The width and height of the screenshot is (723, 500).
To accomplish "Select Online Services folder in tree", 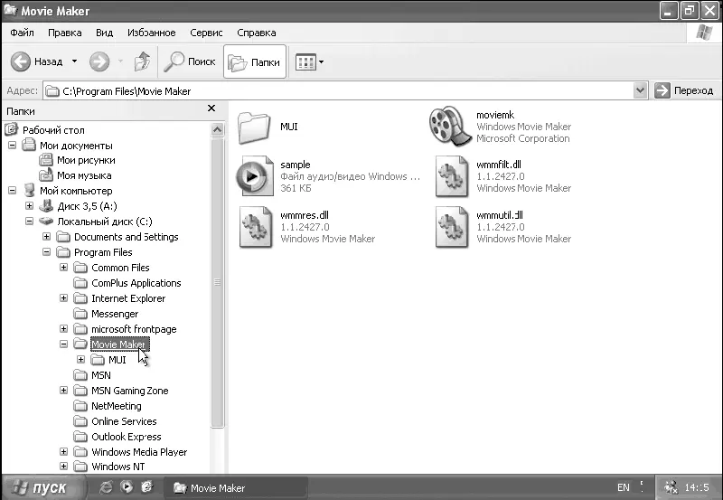I will coord(124,421).
